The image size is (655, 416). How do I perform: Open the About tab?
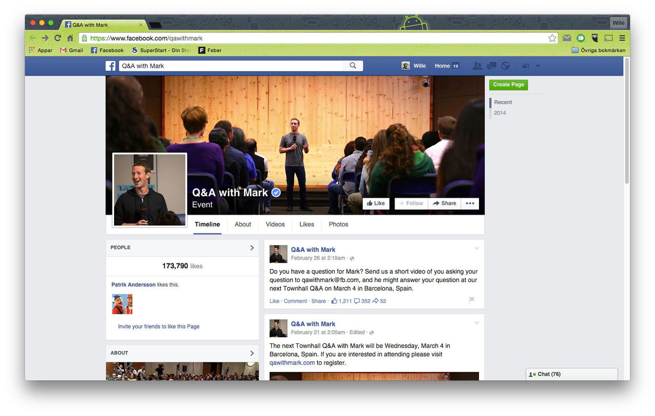[x=243, y=224]
